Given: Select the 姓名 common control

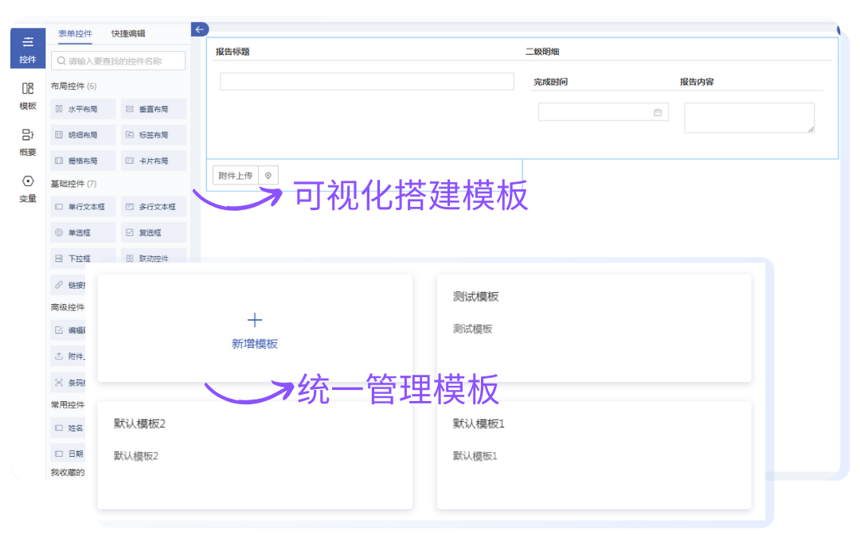Looking at the screenshot, I should pyautogui.click(x=68, y=427).
